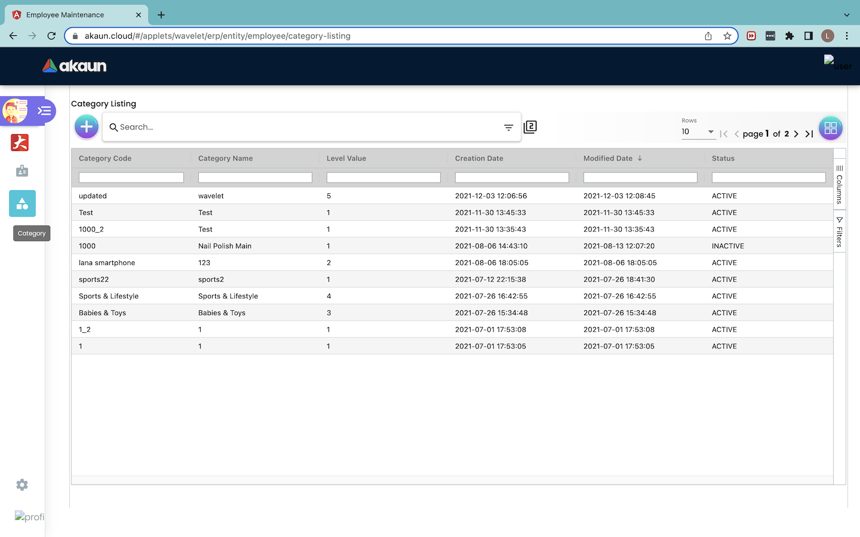The width and height of the screenshot is (860, 537).
Task: Open the Filters side panel tab
Action: (839, 233)
